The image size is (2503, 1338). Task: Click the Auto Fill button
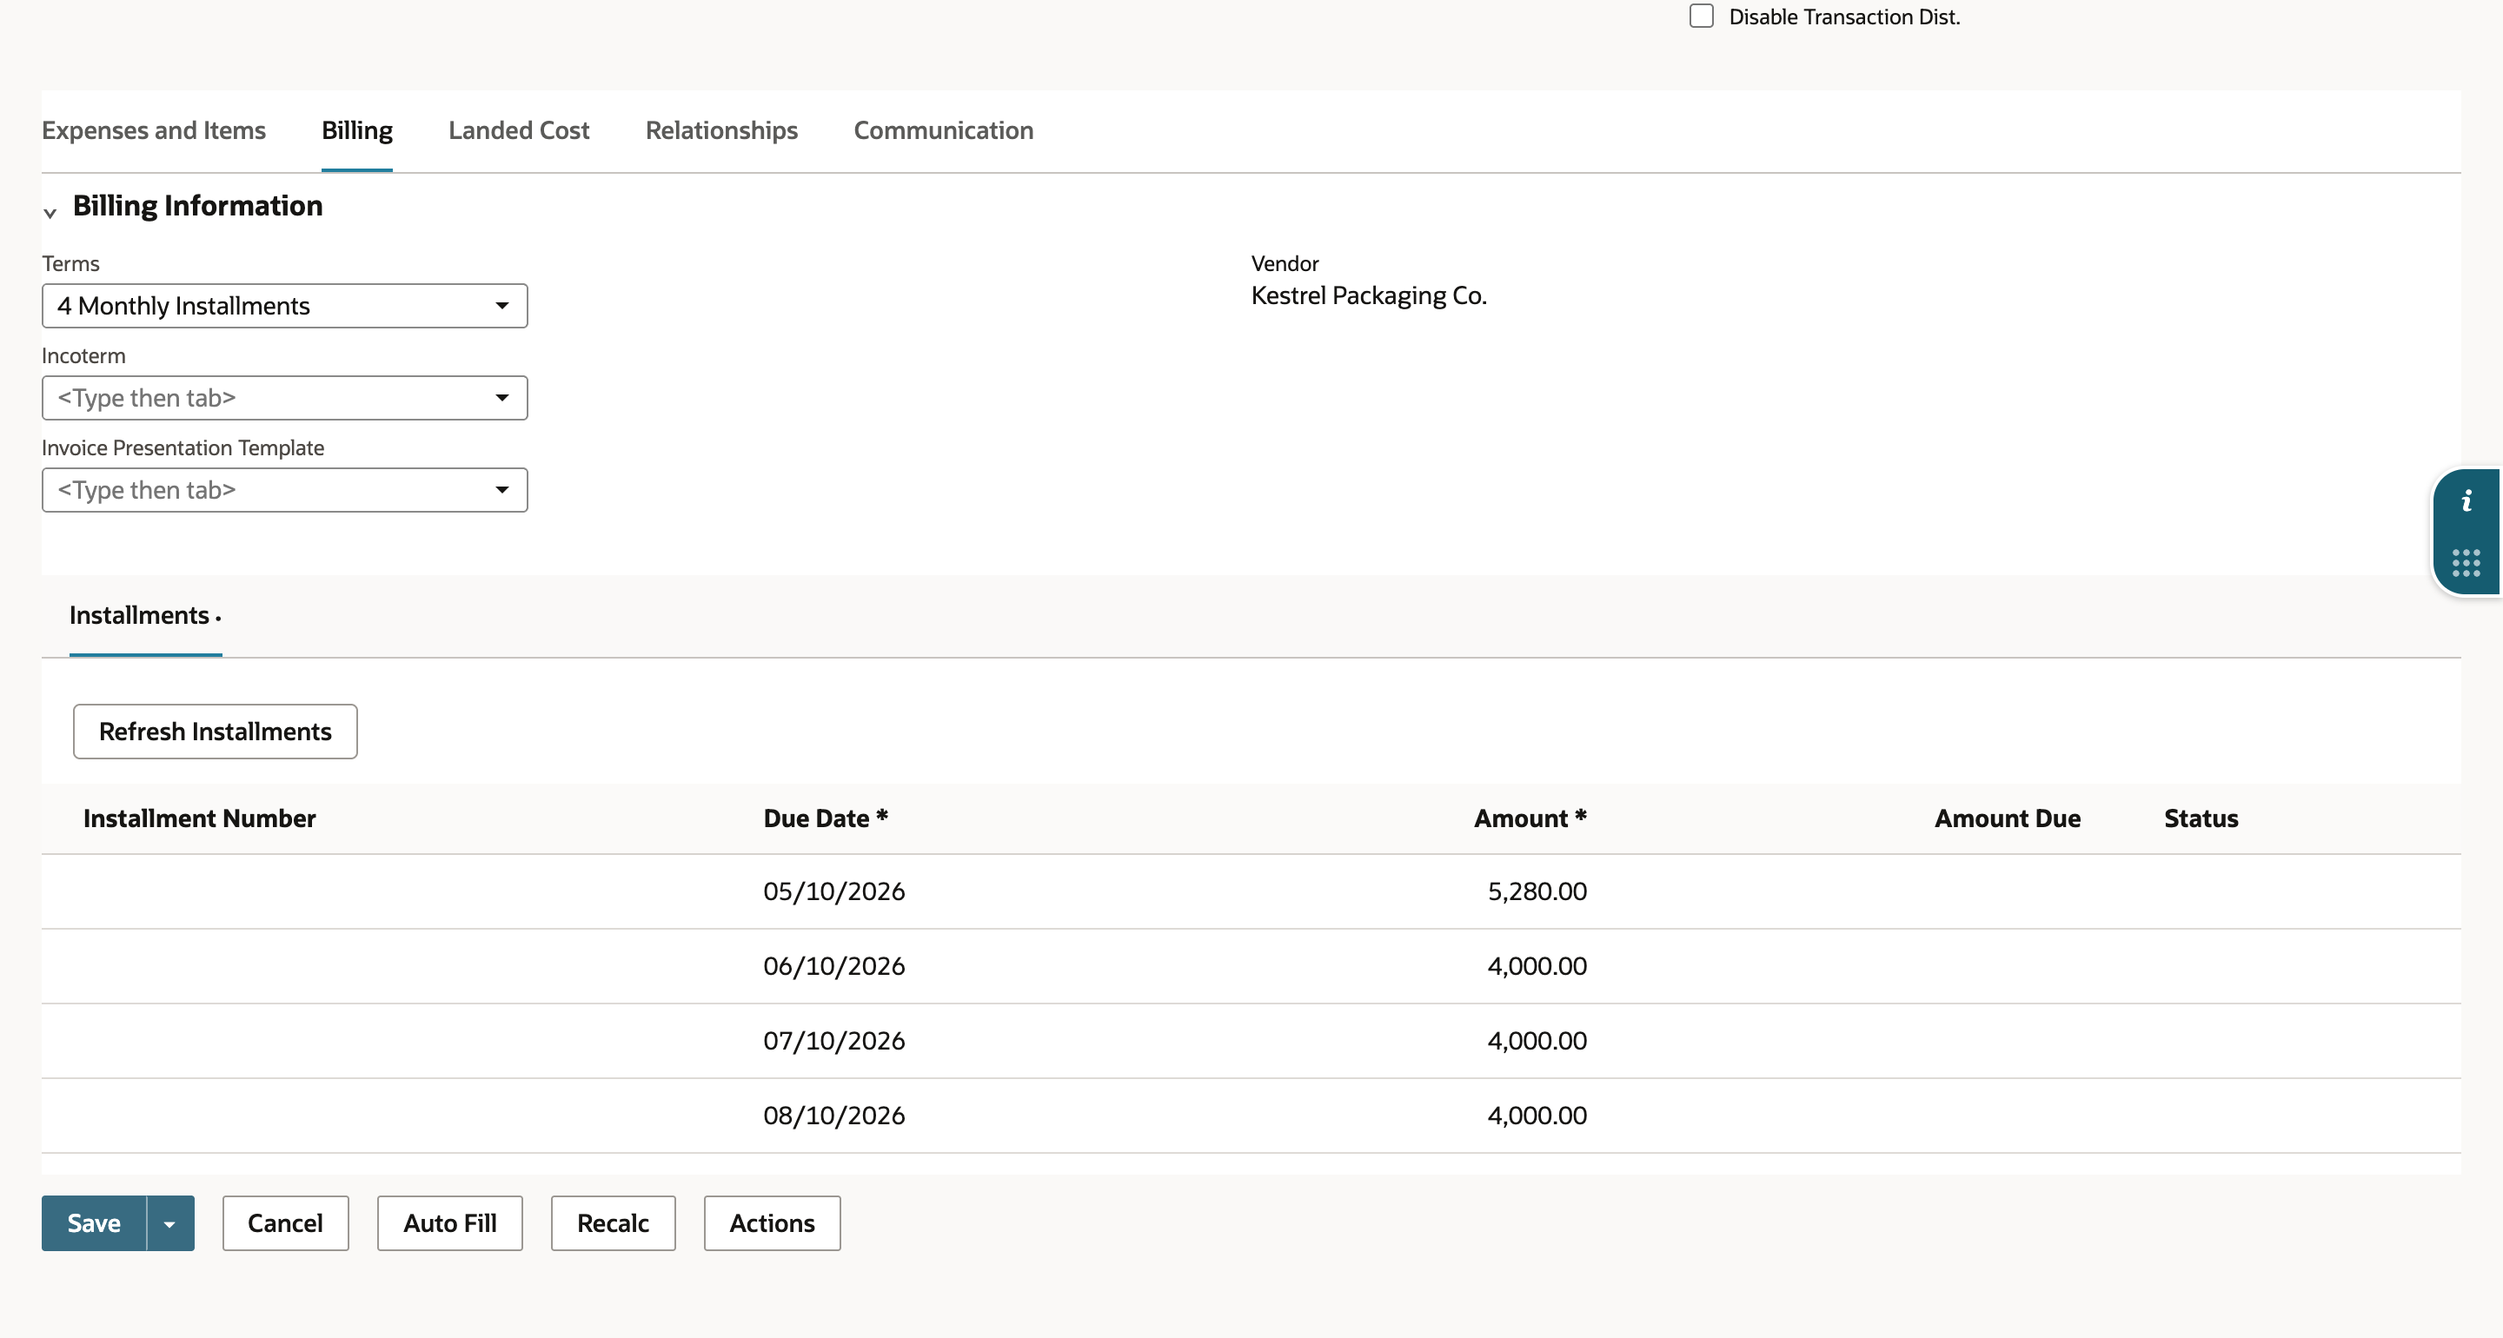click(450, 1223)
